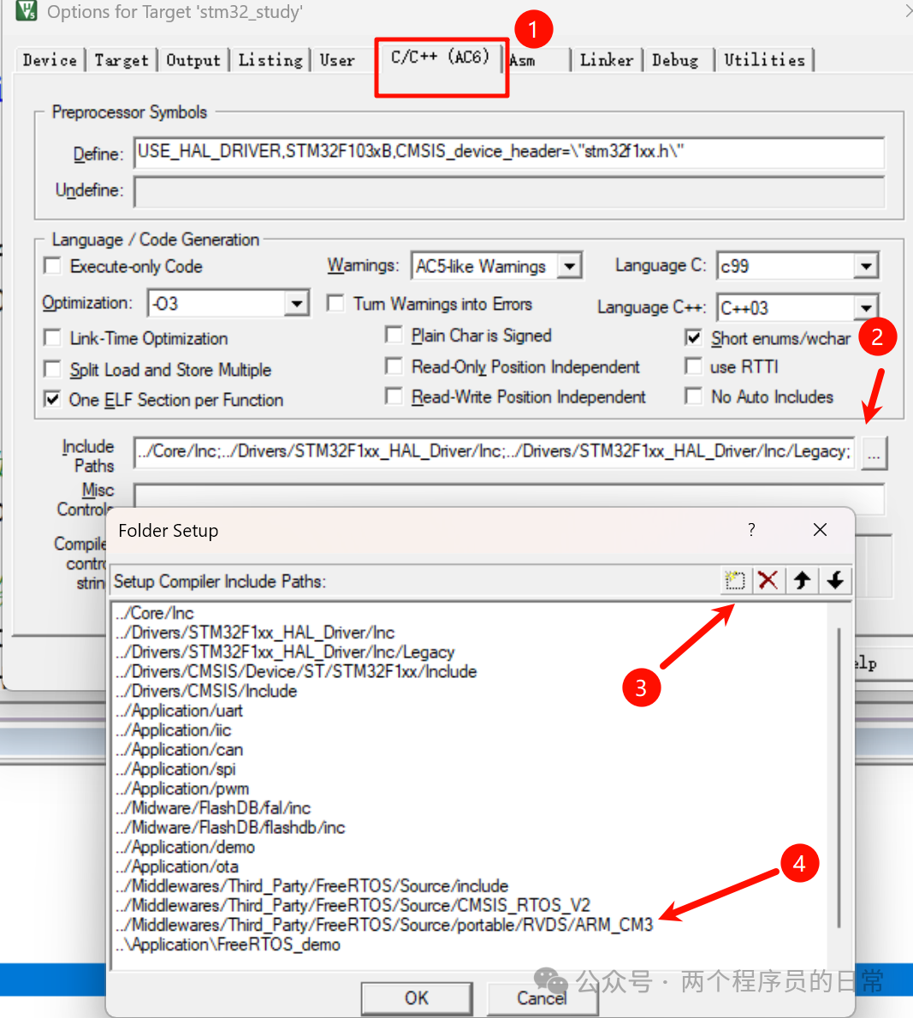Screen dimensions: 913x1018
Task: Select ../Midware/FlashDB/flashdb/inc path
Action: click(230, 827)
